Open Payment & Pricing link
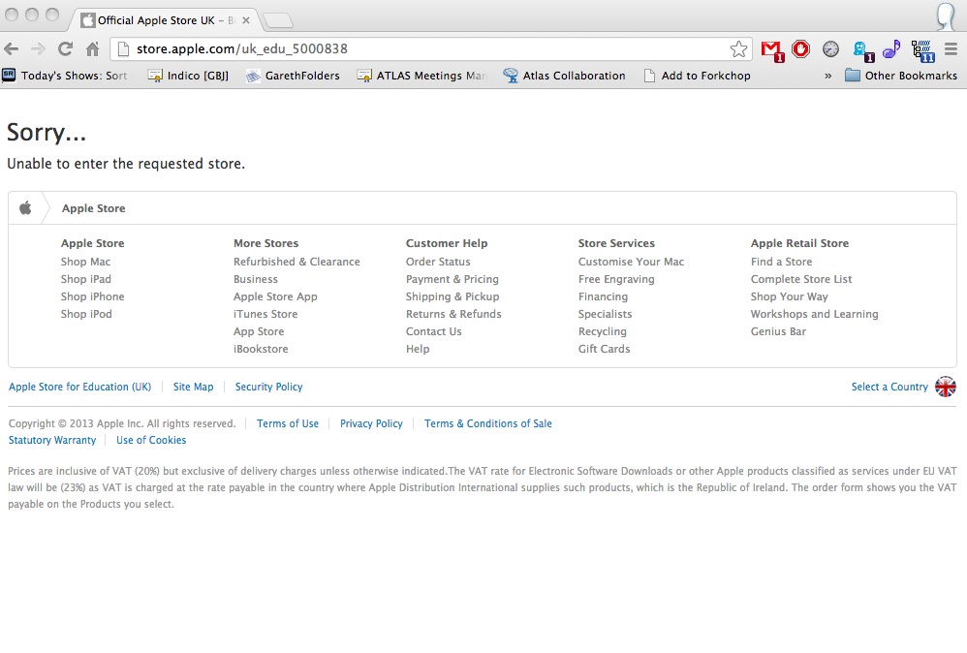 click(x=452, y=279)
